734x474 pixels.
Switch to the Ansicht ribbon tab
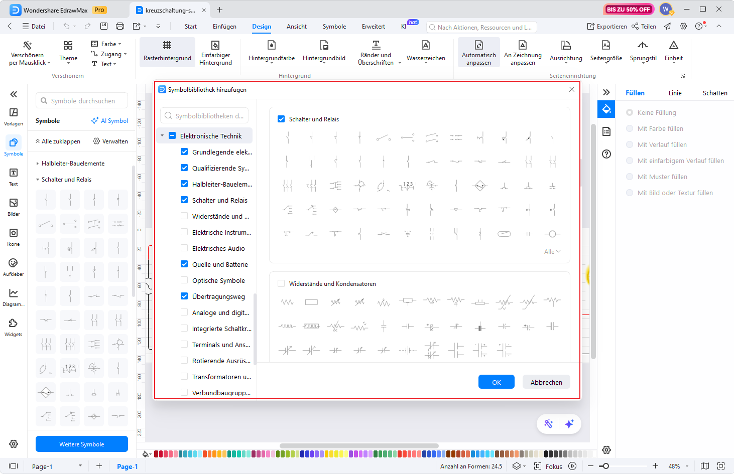pyautogui.click(x=296, y=27)
